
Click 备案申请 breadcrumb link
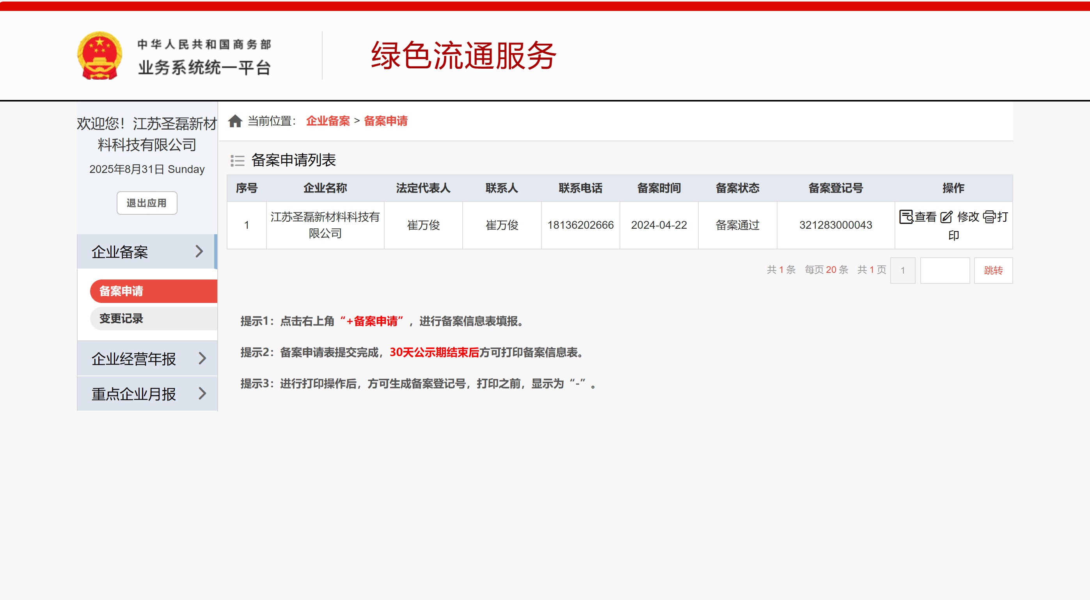(x=385, y=121)
